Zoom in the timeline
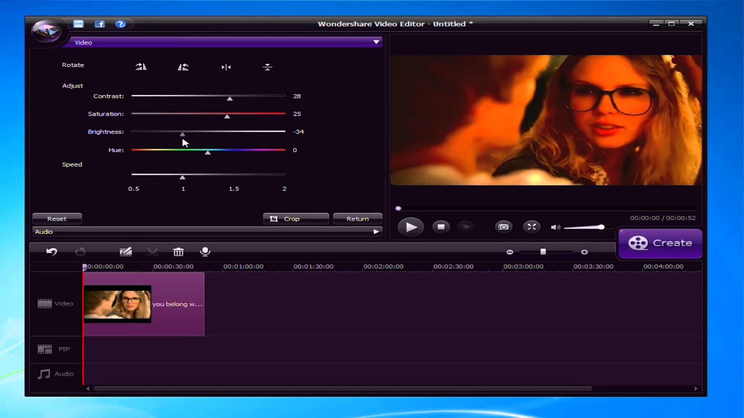Viewport: 744px width, 418px height. tap(584, 252)
